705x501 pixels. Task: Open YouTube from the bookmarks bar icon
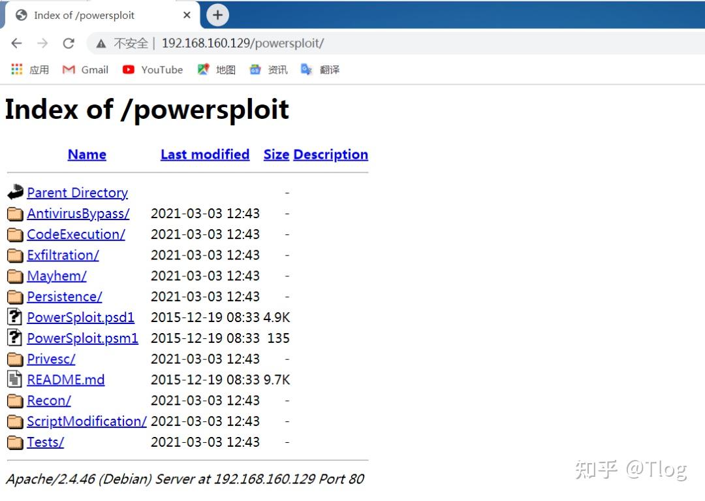(129, 69)
